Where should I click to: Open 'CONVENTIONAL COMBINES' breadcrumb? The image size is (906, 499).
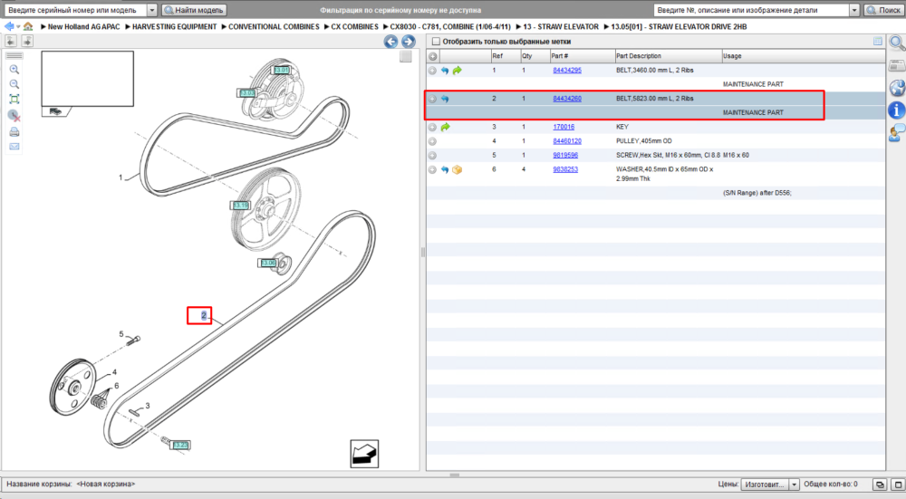(x=274, y=26)
